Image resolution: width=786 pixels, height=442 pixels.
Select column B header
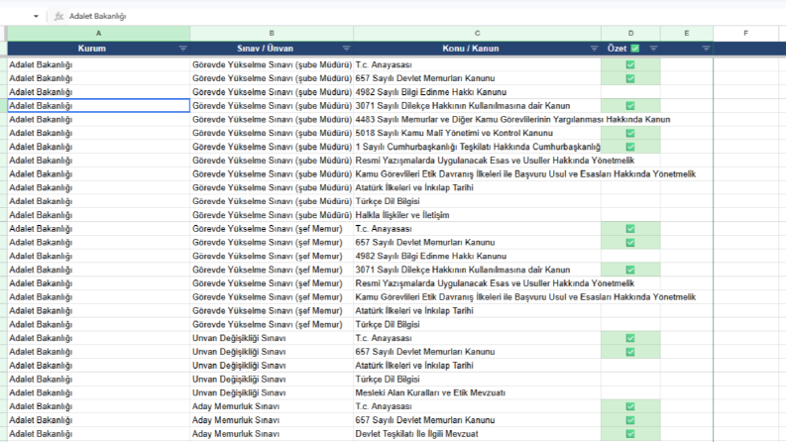click(272, 33)
